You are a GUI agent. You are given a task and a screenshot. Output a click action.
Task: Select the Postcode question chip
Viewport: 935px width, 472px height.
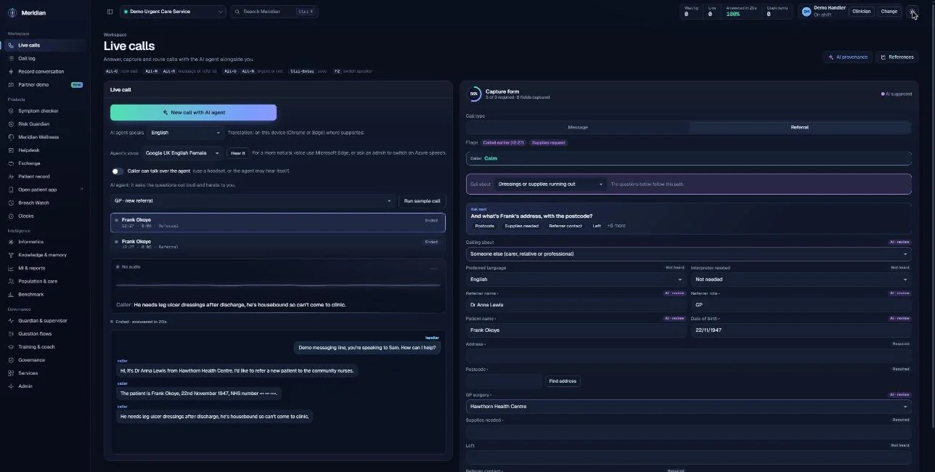point(484,226)
